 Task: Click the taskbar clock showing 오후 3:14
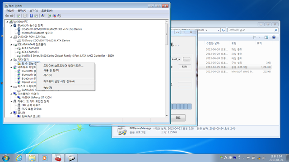(276, 158)
